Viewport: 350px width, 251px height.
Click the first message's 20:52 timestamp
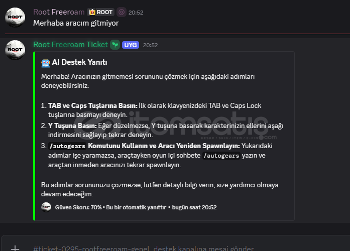click(135, 12)
